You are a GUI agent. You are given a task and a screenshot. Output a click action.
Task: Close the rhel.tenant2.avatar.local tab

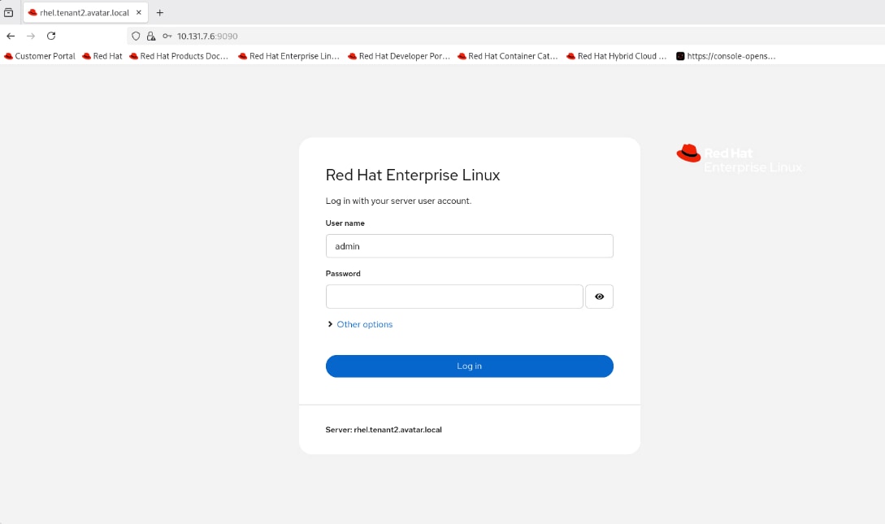[x=139, y=12]
